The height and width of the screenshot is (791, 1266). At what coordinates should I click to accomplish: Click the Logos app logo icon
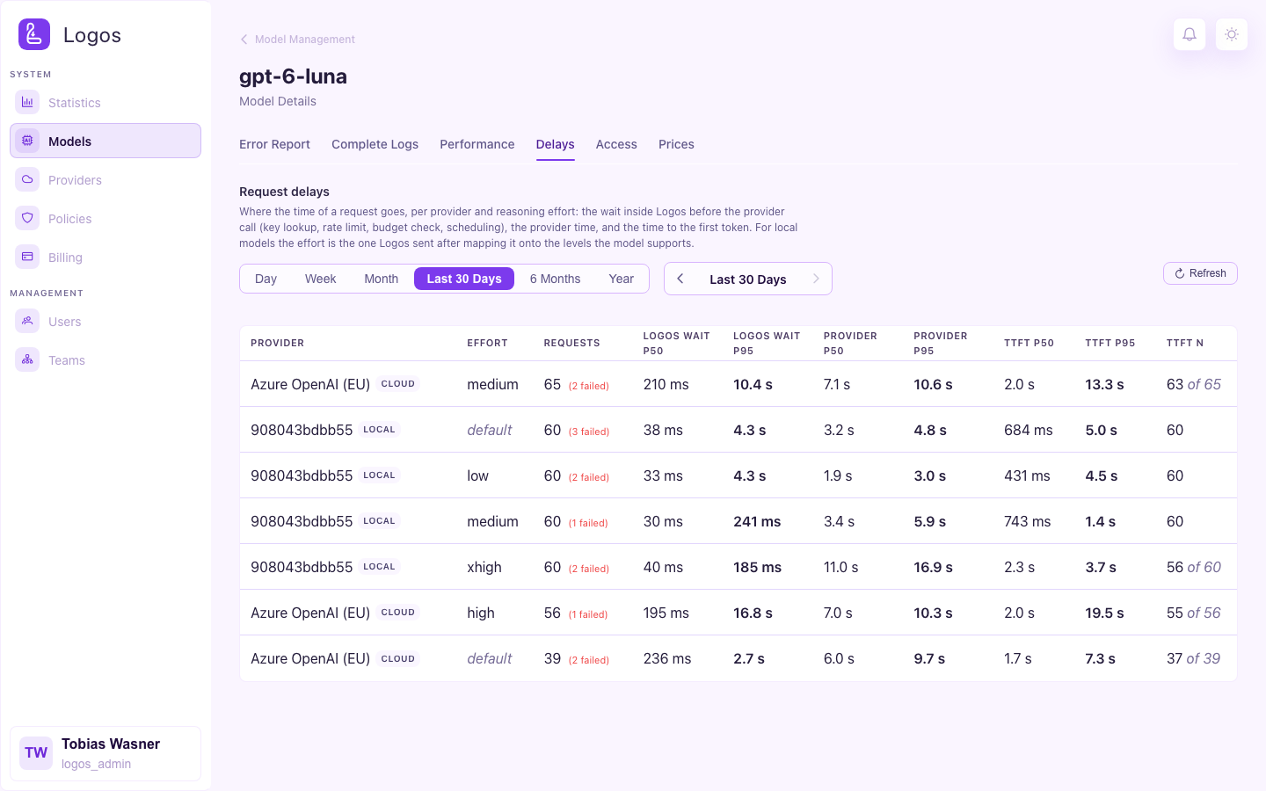[34, 34]
